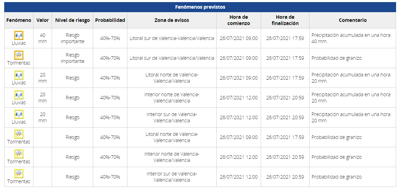409x189 pixels.
Task: Click the Hora de comienzo header
Action: (239, 20)
